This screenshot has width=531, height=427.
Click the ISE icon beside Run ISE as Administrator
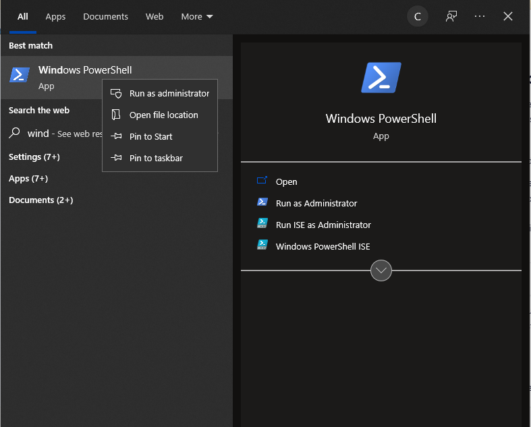pyautogui.click(x=262, y=223)
